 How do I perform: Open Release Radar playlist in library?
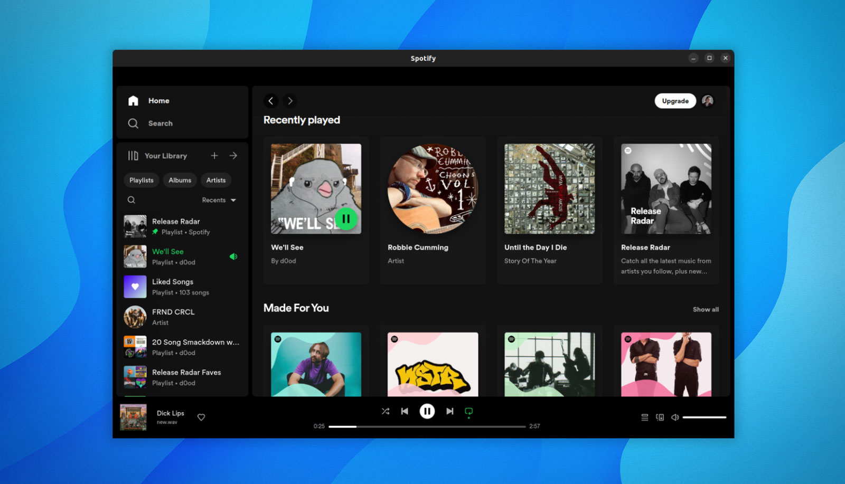point(182,226)
